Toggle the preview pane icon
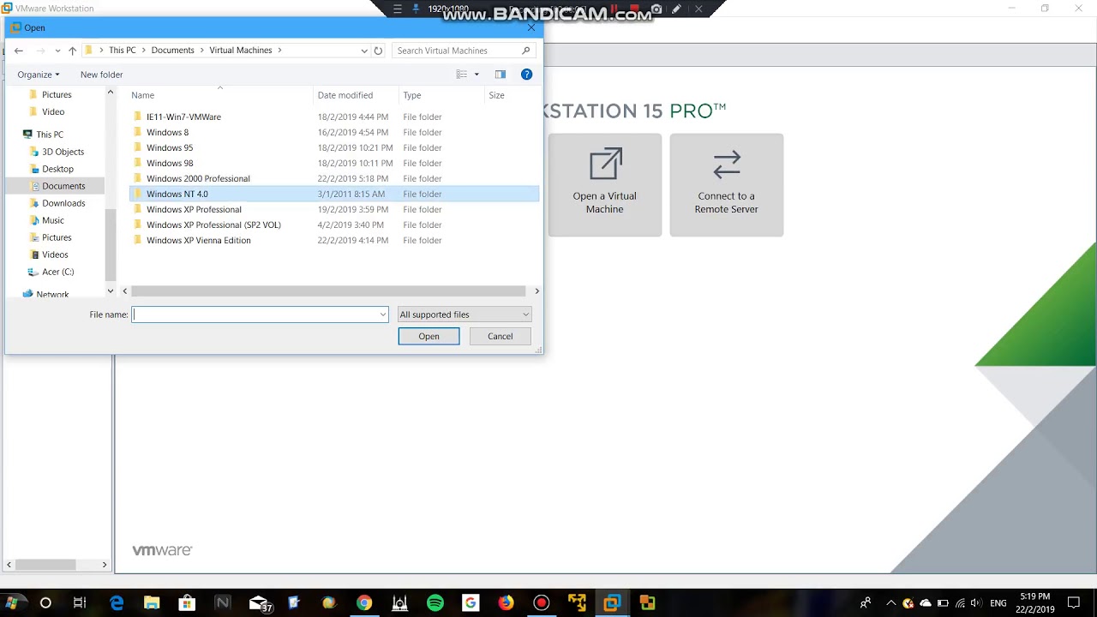Screen dimensions: 1097x617 pos(501,75)
